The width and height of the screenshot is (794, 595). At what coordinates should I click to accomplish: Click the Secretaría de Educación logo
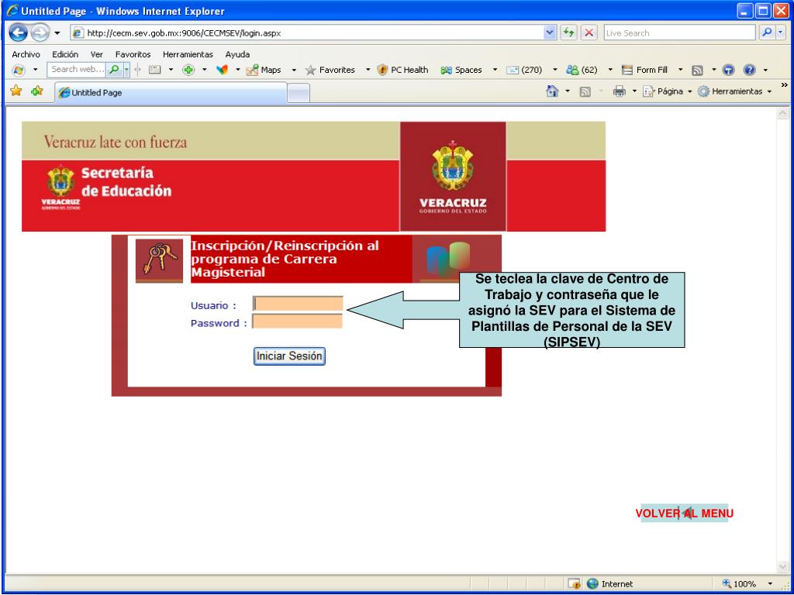pyautogui.click(x=107, y=186)
